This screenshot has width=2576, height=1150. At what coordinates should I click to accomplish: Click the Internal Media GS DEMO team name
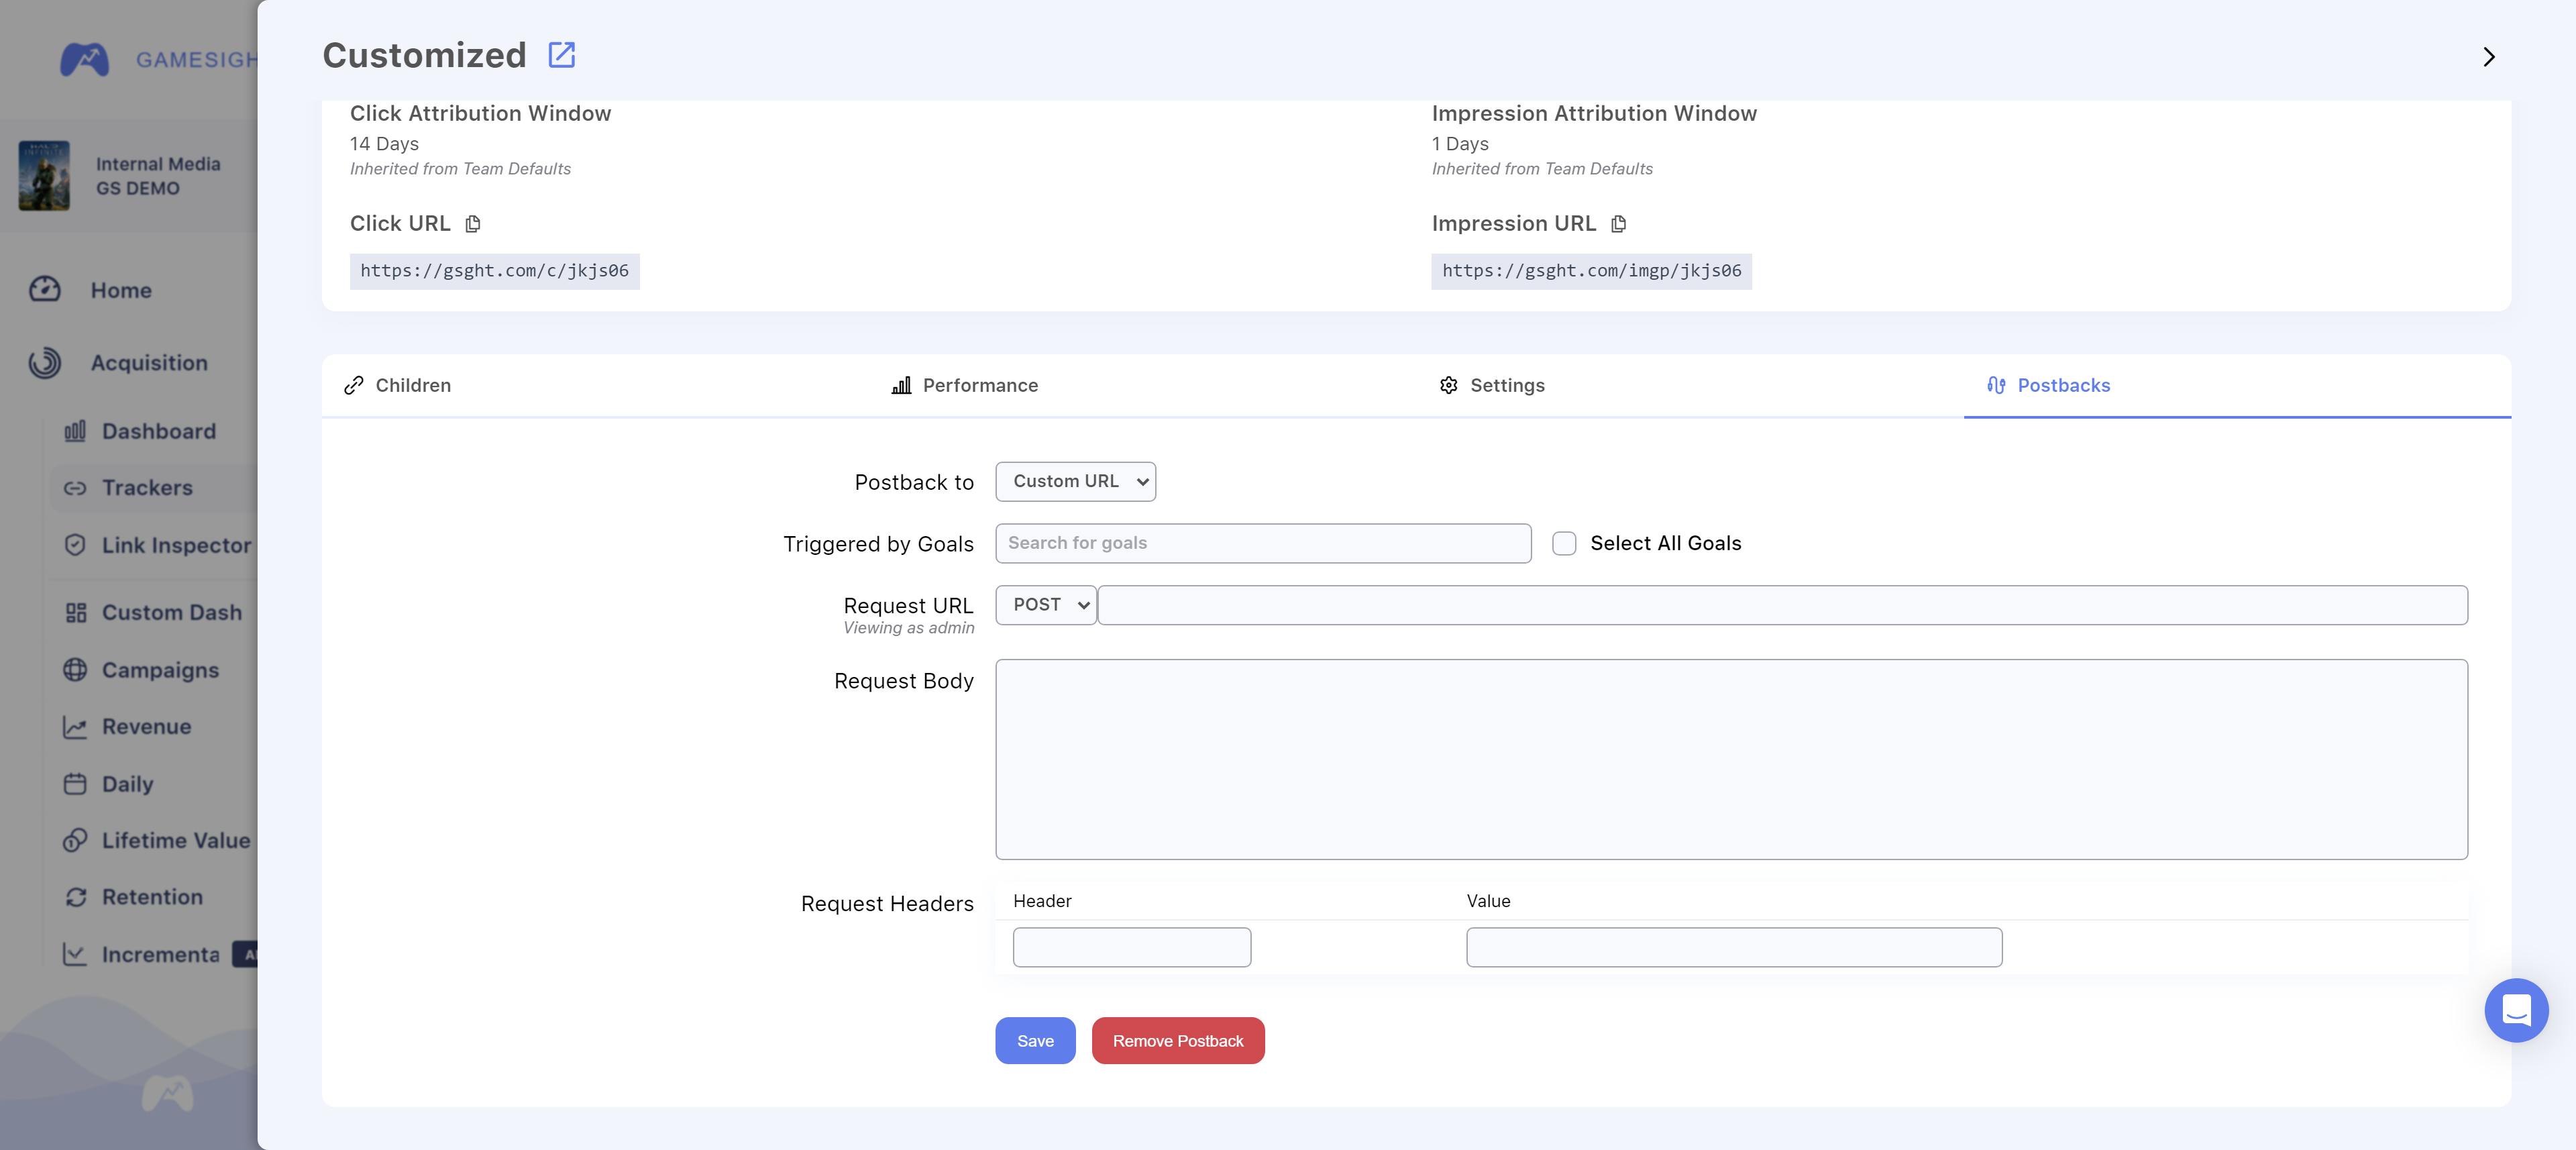158,176
